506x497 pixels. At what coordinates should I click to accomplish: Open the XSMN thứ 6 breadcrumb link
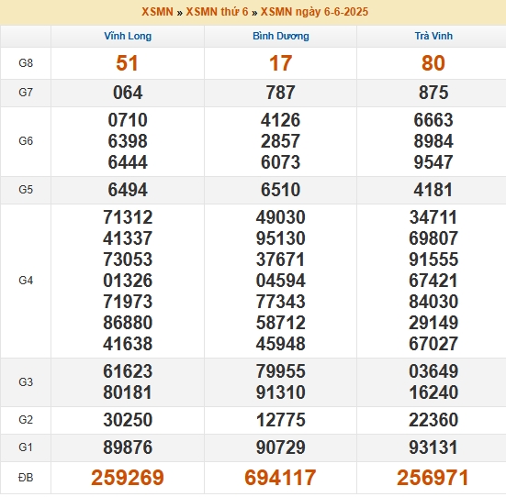pyautogui.click(x=217, y=12)
